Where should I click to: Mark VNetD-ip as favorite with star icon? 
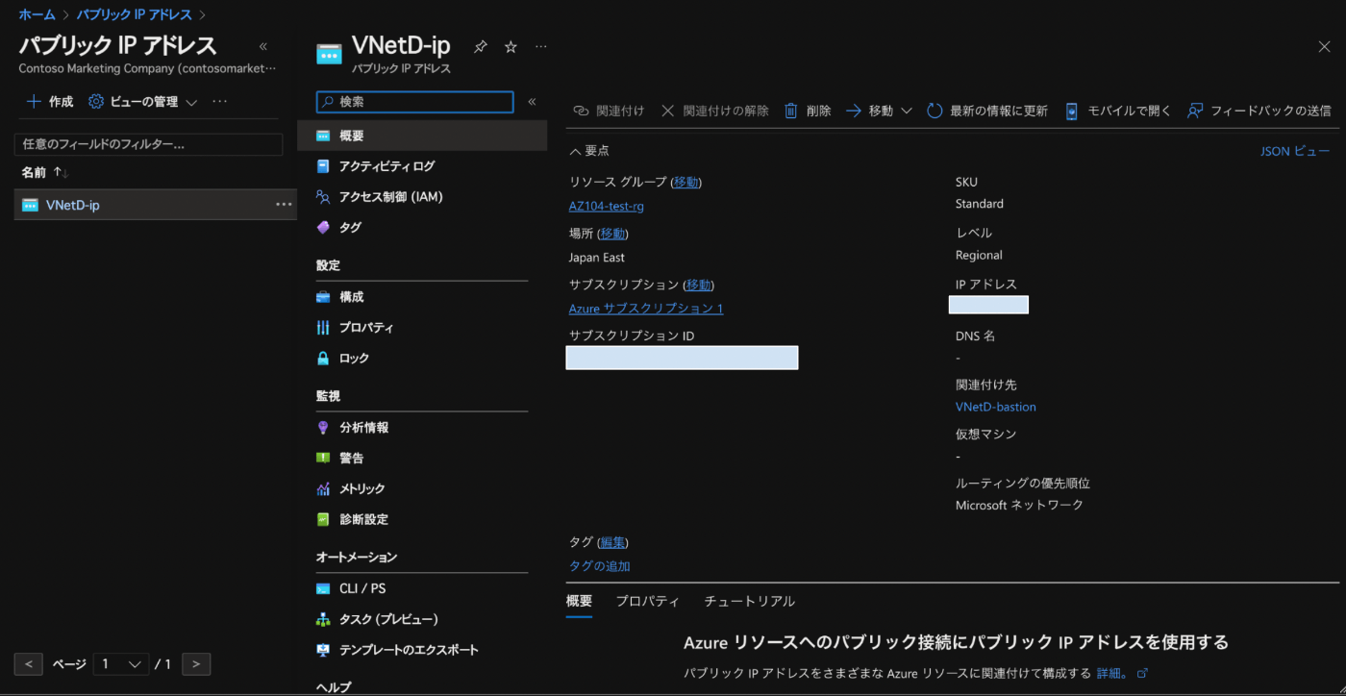(511, 46)
